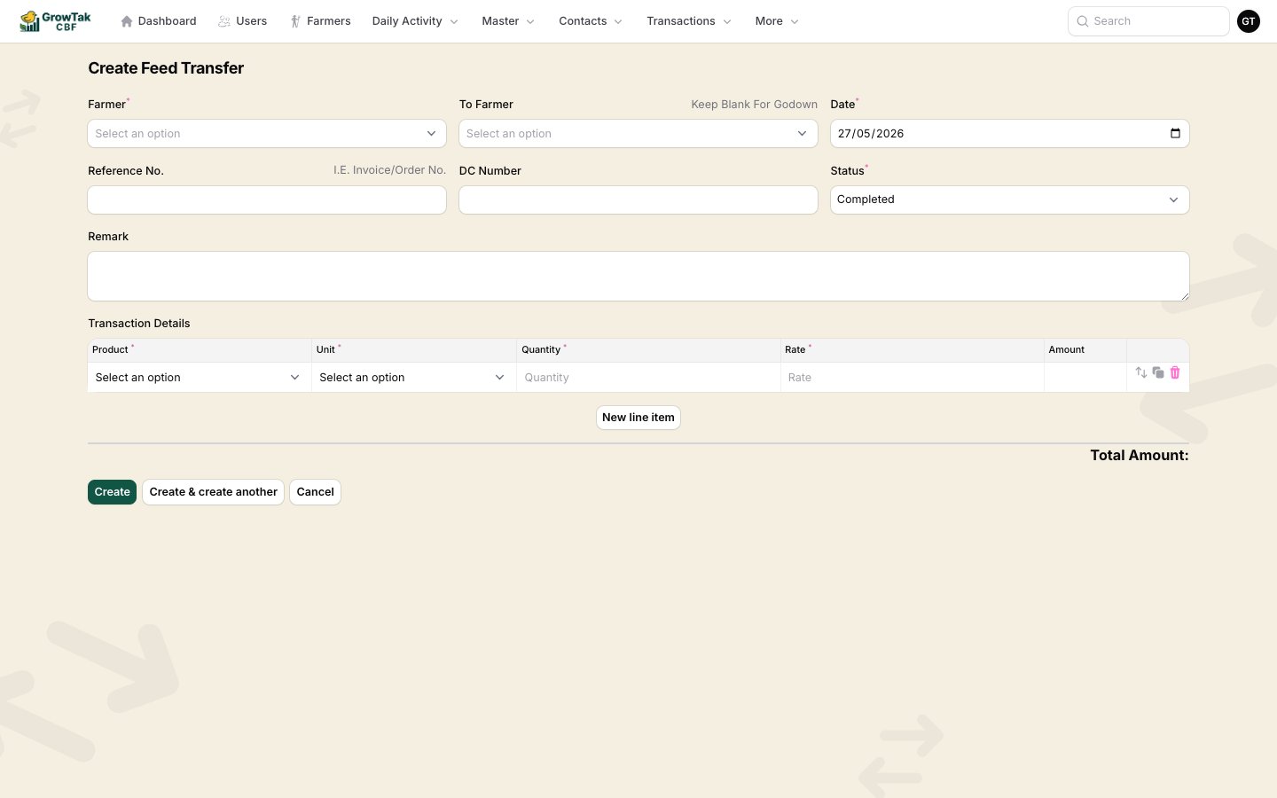Click the Date field 27/05/2026
Image resolution: width=1277 pixels, height=798 pixels.
coord(1009,134)
